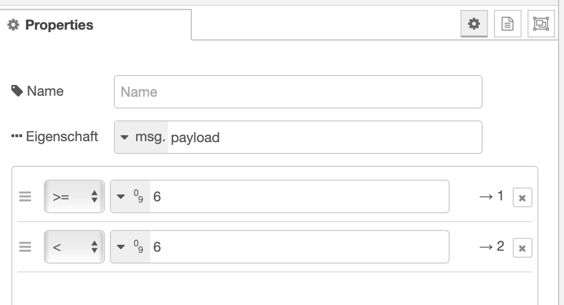Focus the Name input field
Viewport: 564px width, 305px height.
(x=298, y=92)
